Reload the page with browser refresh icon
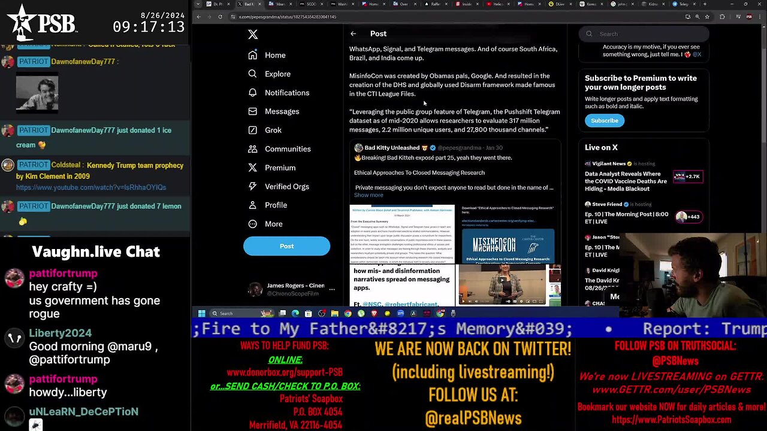 coord(220,17)
